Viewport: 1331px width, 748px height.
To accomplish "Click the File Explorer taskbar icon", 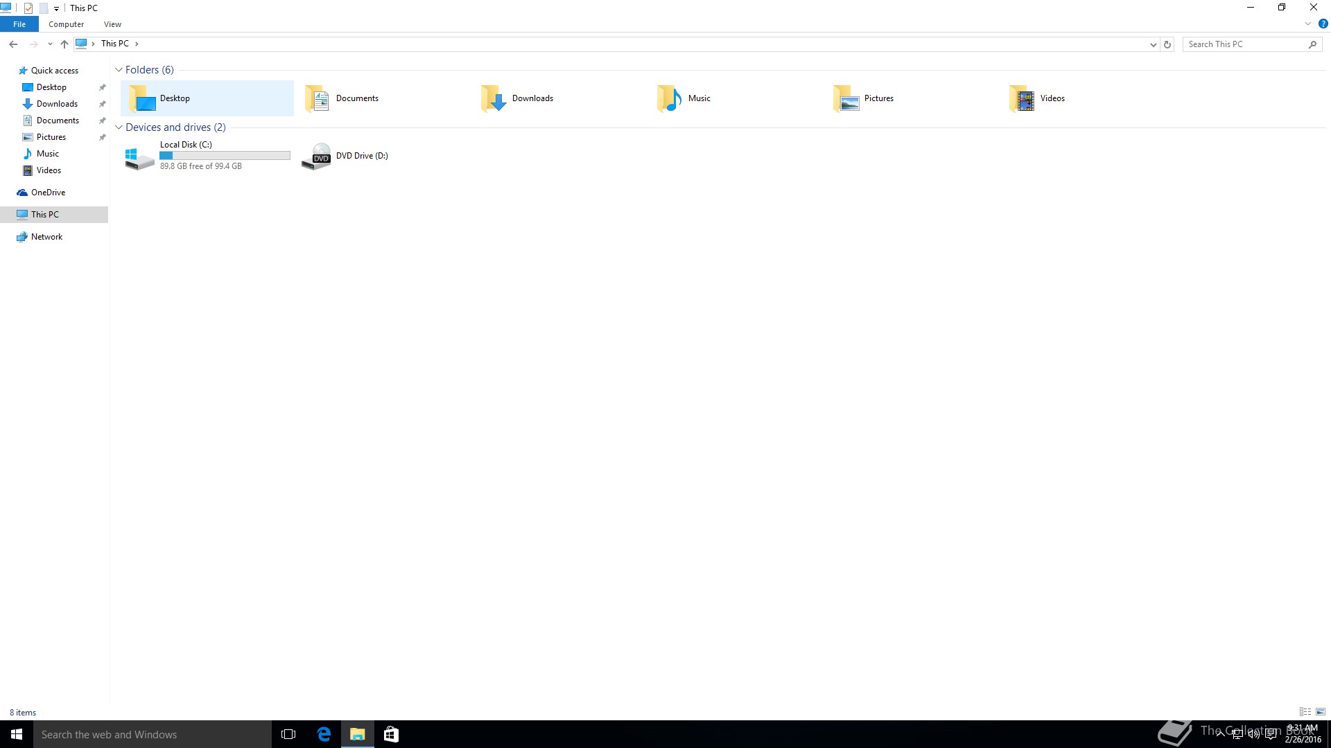I will tap(358, 734).
